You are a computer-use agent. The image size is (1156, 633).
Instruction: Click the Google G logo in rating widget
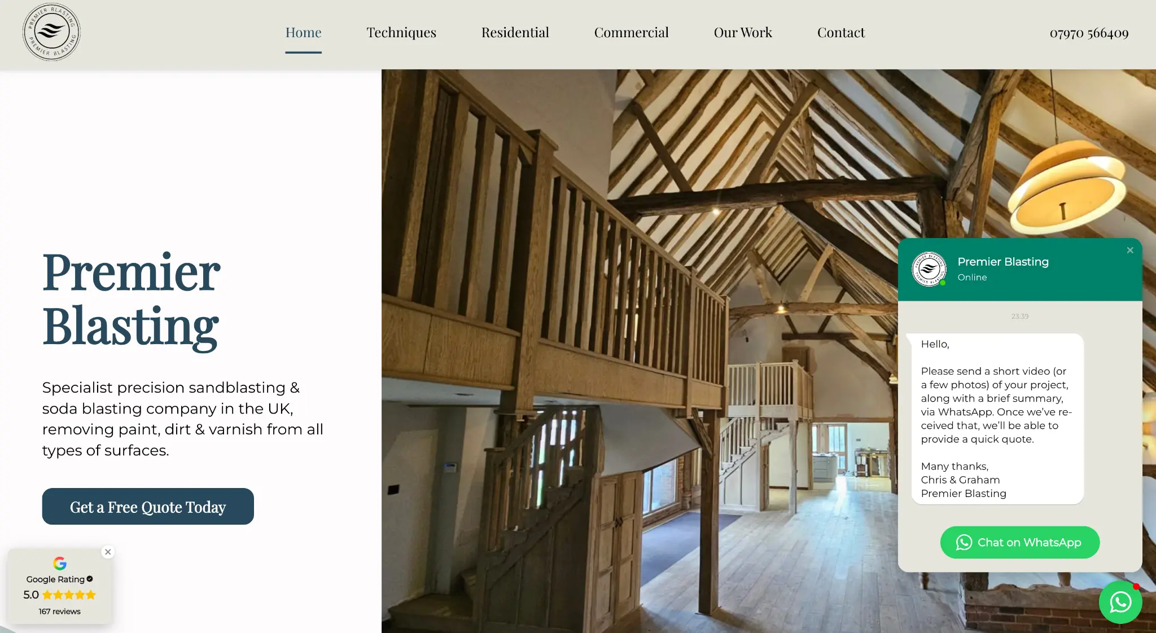pyautogui.click(x=60, y=563)
